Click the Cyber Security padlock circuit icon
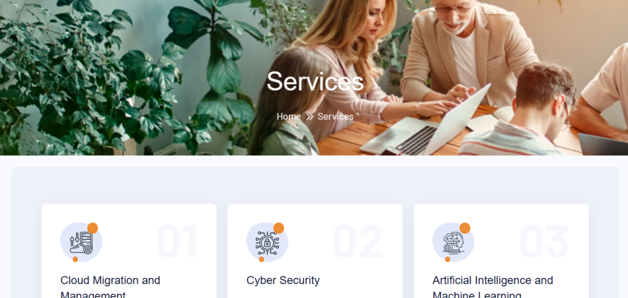The width and height of the screenshot is (628, 298). point(267,242)
